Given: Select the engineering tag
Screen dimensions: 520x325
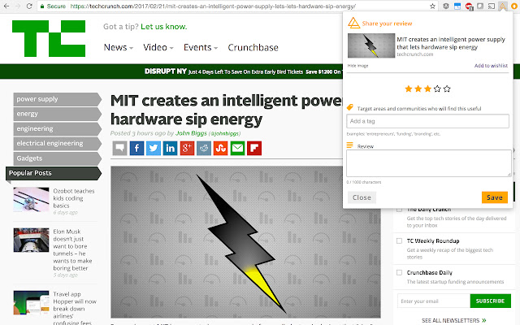Looking at the screenshot, I should click(x=57, y=128).
